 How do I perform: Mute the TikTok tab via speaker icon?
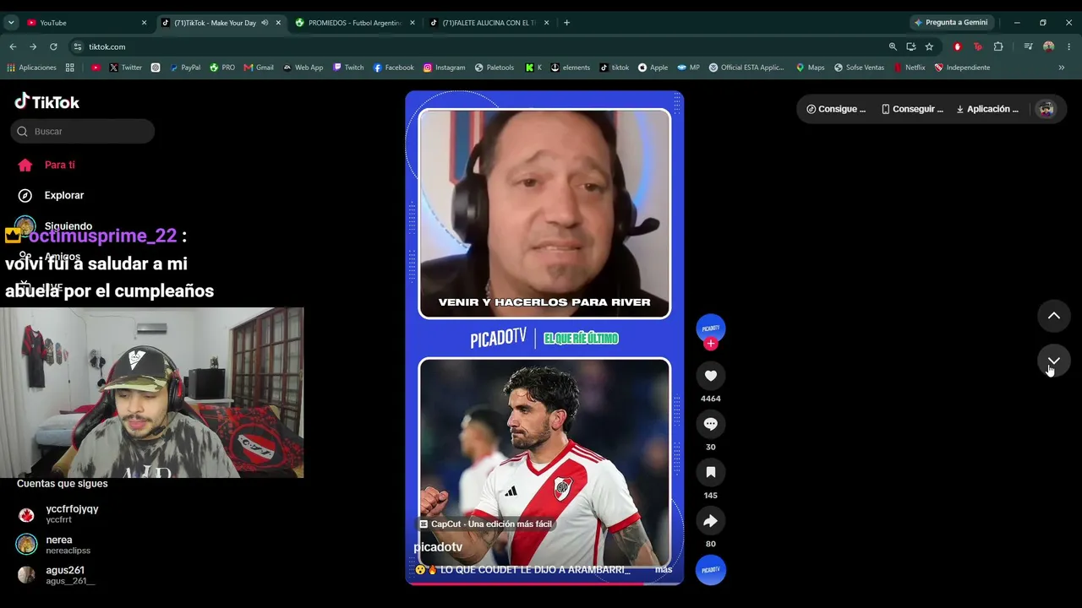(x=265, y=23)
